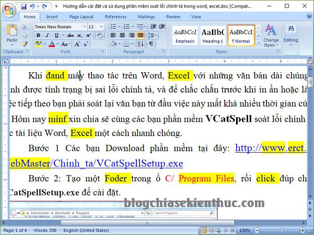The image size is (314, 235).
Task: Toggle Italic formatting
Action: [x=47, y=35]
